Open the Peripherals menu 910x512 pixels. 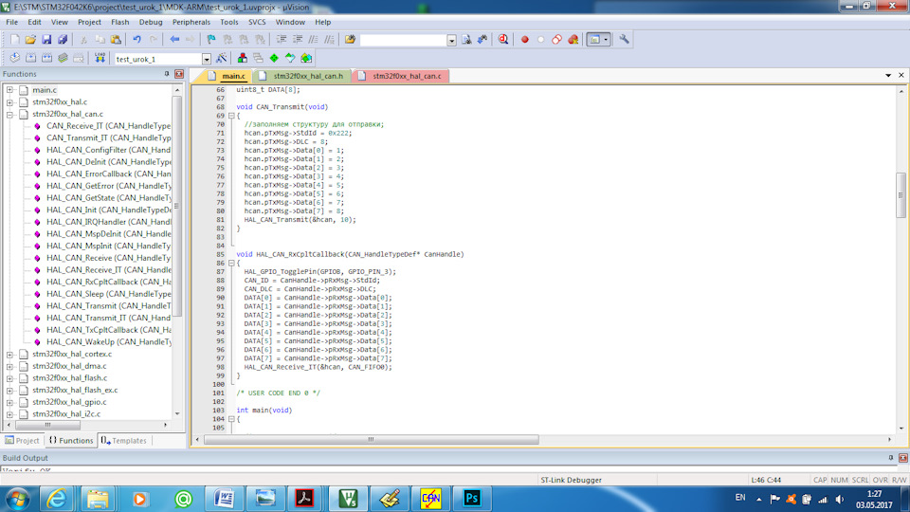[x=191, y=21]
